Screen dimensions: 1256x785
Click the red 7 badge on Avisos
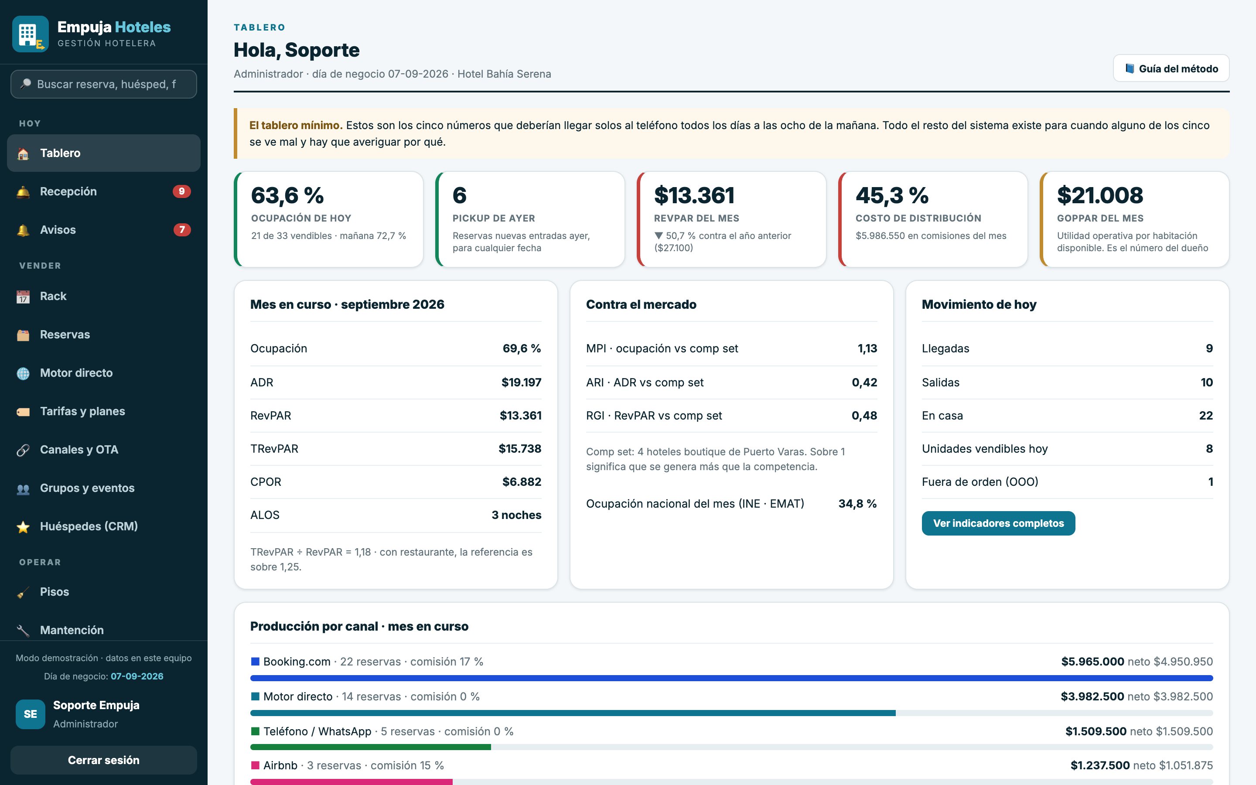(x=182, y=230)
